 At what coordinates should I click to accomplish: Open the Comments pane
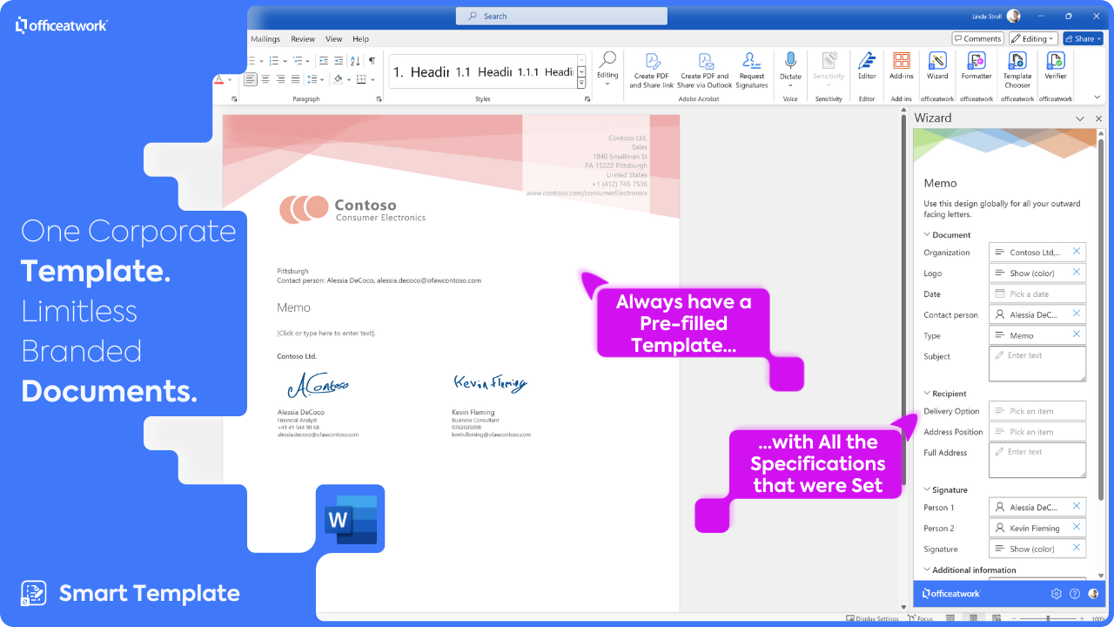click(x=977, y=38)
